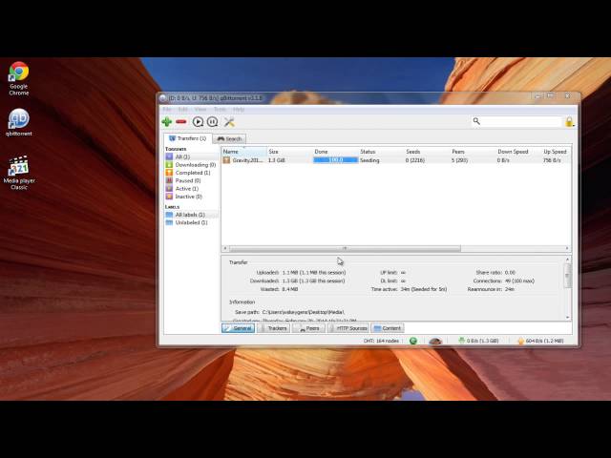Click left arrow of the horizontal scrollbar
The height and width of the screenshot is (458, 611).
[x=225, y=248]
